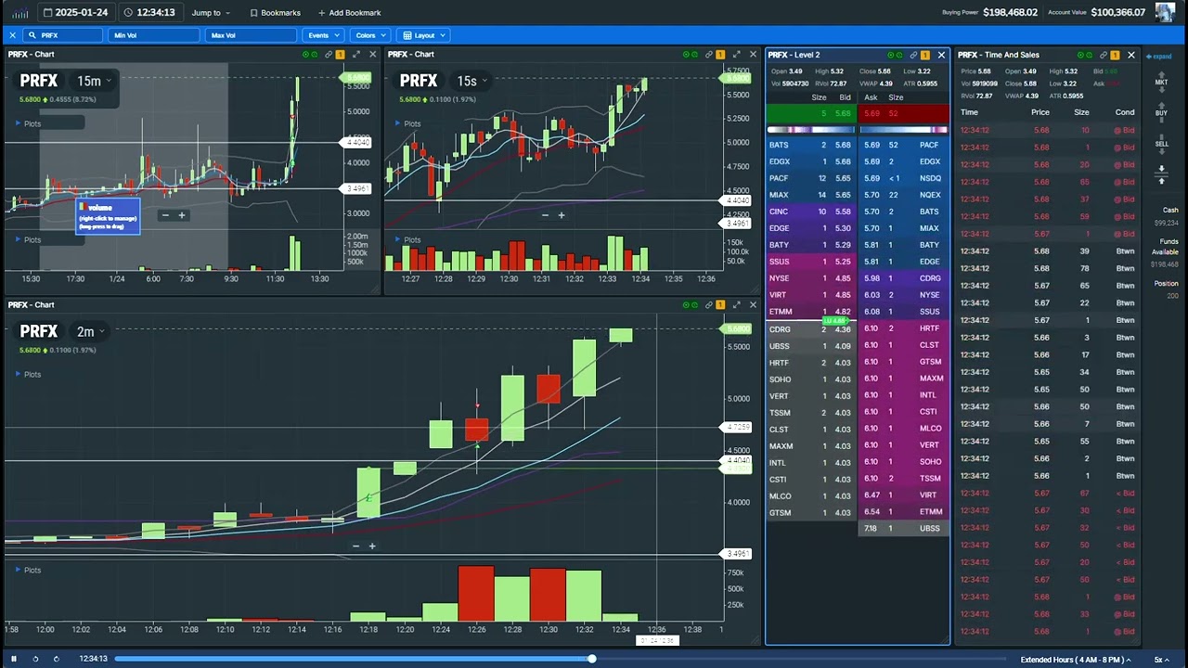Click the link icon in 15m chart header

coord(328,55)
